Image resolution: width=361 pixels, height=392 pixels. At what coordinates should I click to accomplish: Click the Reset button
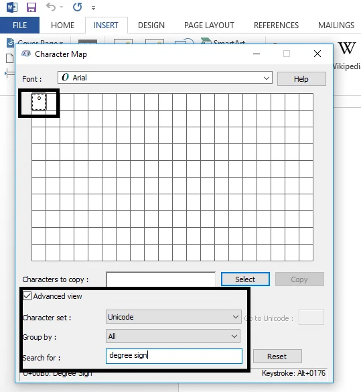pyautogui.click(x=277, y=356)
